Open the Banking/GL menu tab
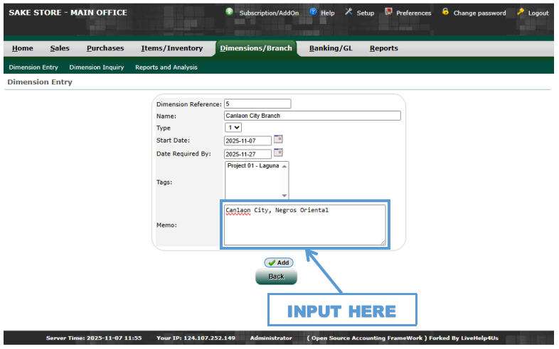The image size is (559, 349). [x=331, y=48]
